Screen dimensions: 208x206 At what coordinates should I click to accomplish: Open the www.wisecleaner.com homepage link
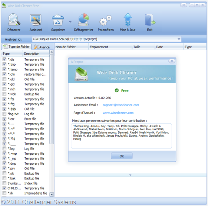pyautogui.click(x=118, y=113)
